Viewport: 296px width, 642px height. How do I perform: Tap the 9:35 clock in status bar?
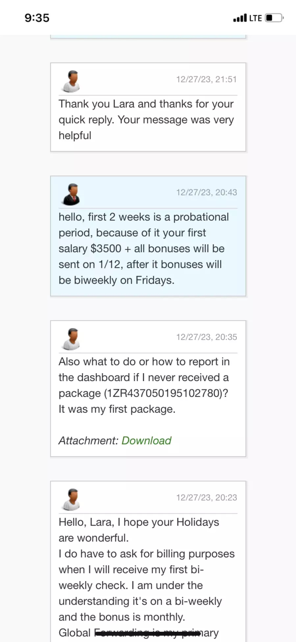click(x=37, y=18)
